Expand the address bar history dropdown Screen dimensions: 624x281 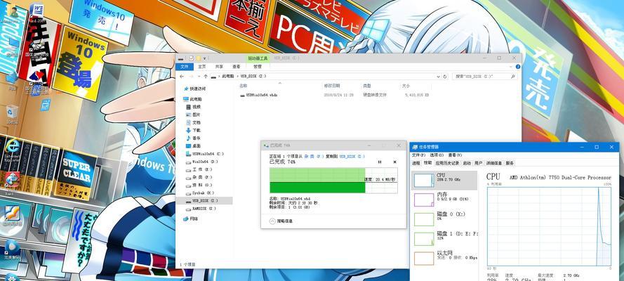click(439, 76)
